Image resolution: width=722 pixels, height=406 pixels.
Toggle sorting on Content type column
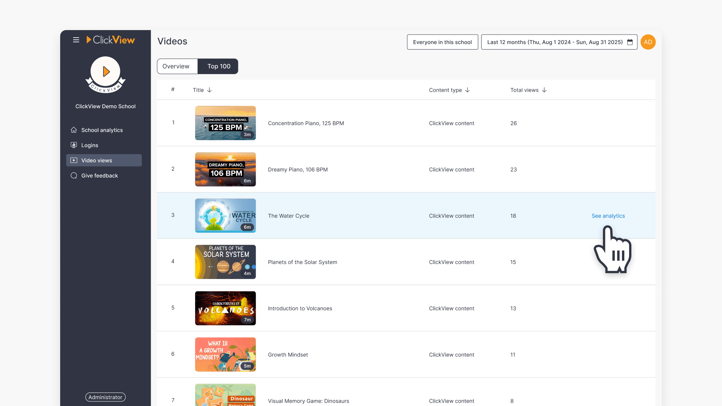tap(449, 90)
